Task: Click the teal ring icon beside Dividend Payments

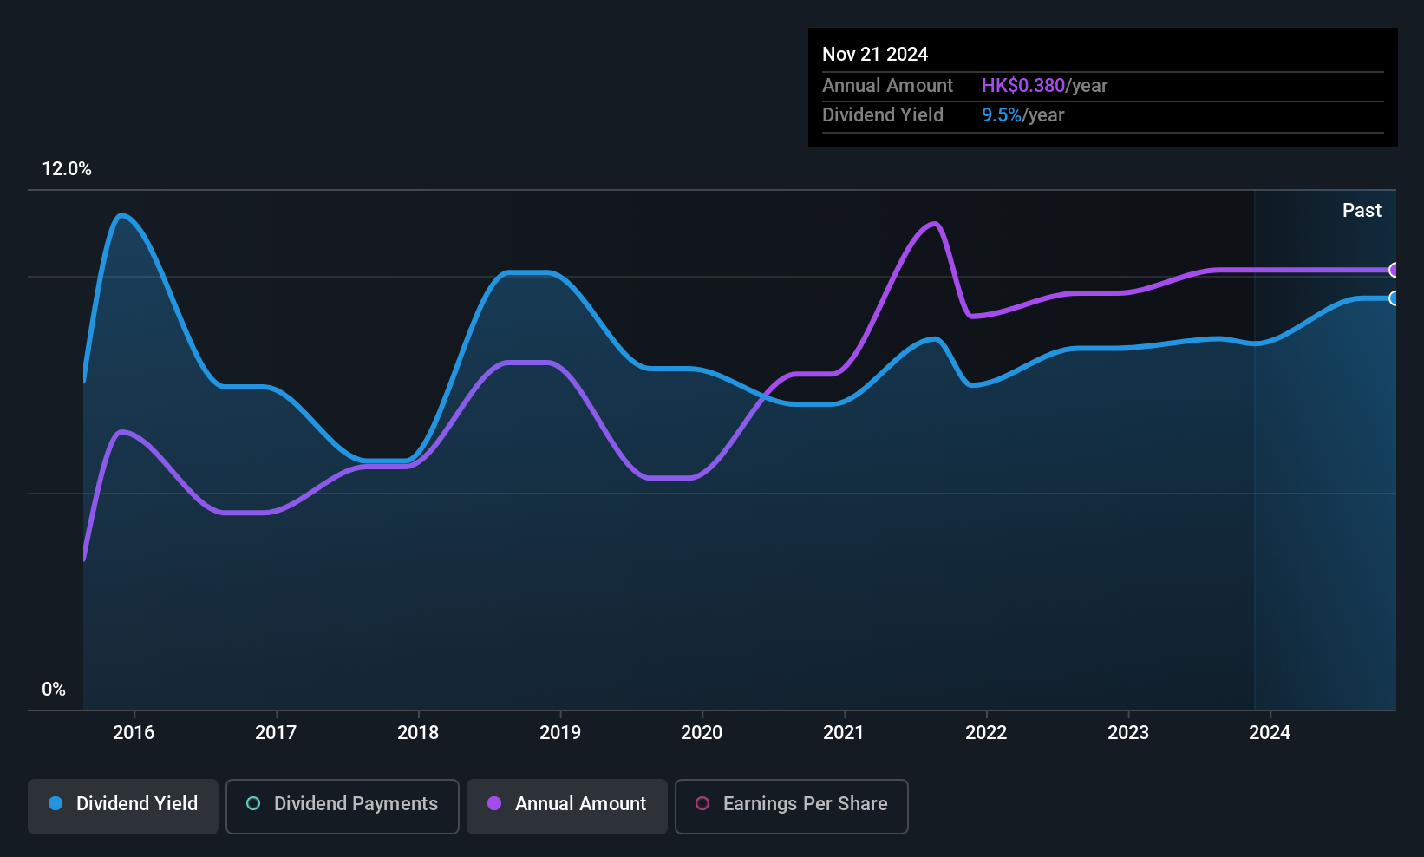Action: point(253,803)
